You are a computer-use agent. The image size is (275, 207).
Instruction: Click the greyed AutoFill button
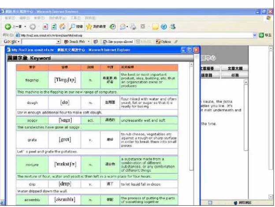[144, 41]
